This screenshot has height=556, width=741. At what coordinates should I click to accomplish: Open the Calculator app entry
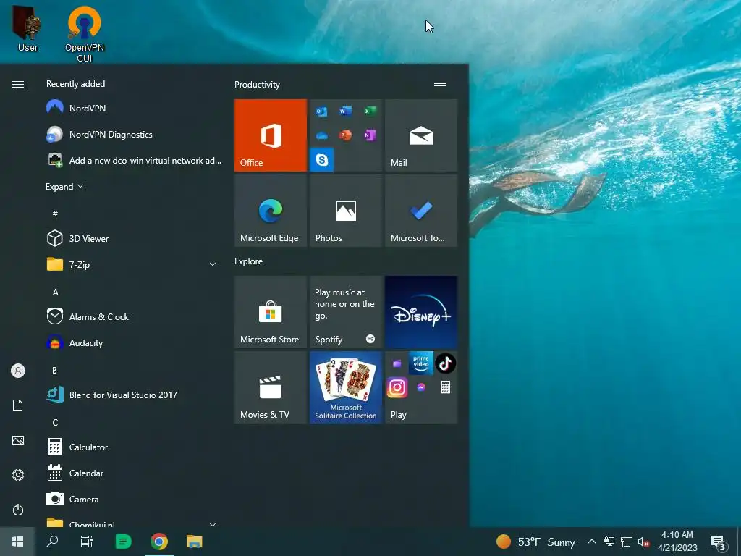(132, 447)
